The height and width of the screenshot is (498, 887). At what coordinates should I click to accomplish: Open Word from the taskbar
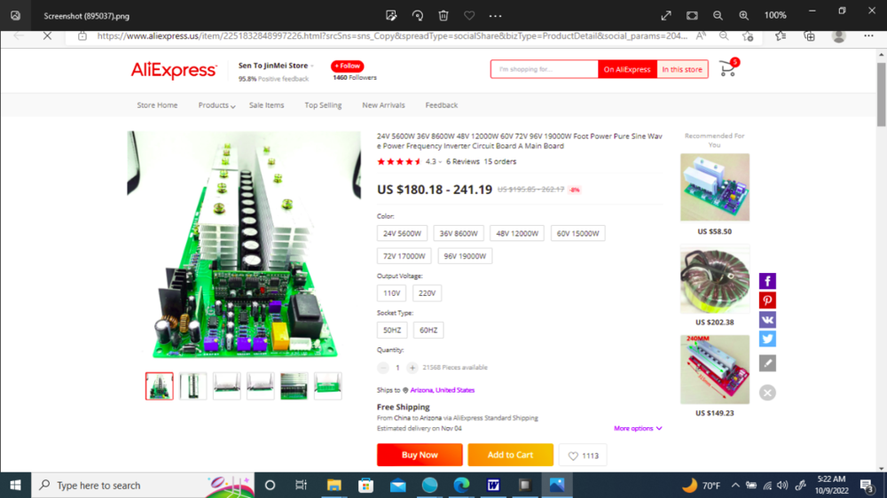(x=493, y=485)
